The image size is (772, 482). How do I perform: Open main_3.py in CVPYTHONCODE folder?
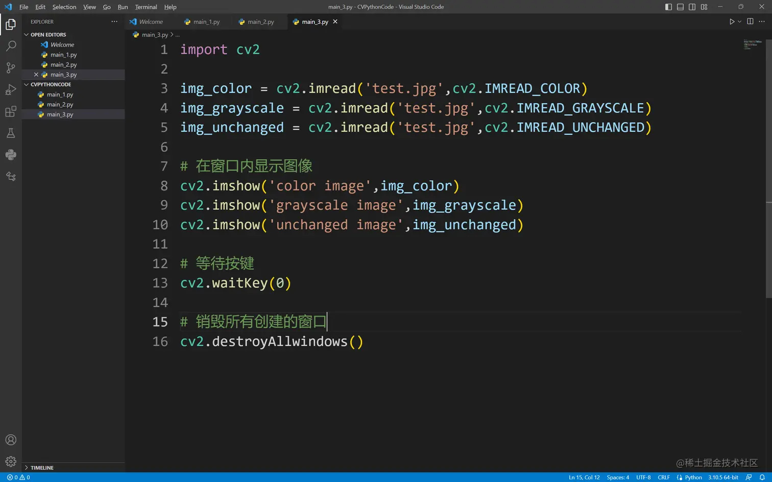pyautogui.click(x=60, y=114)
